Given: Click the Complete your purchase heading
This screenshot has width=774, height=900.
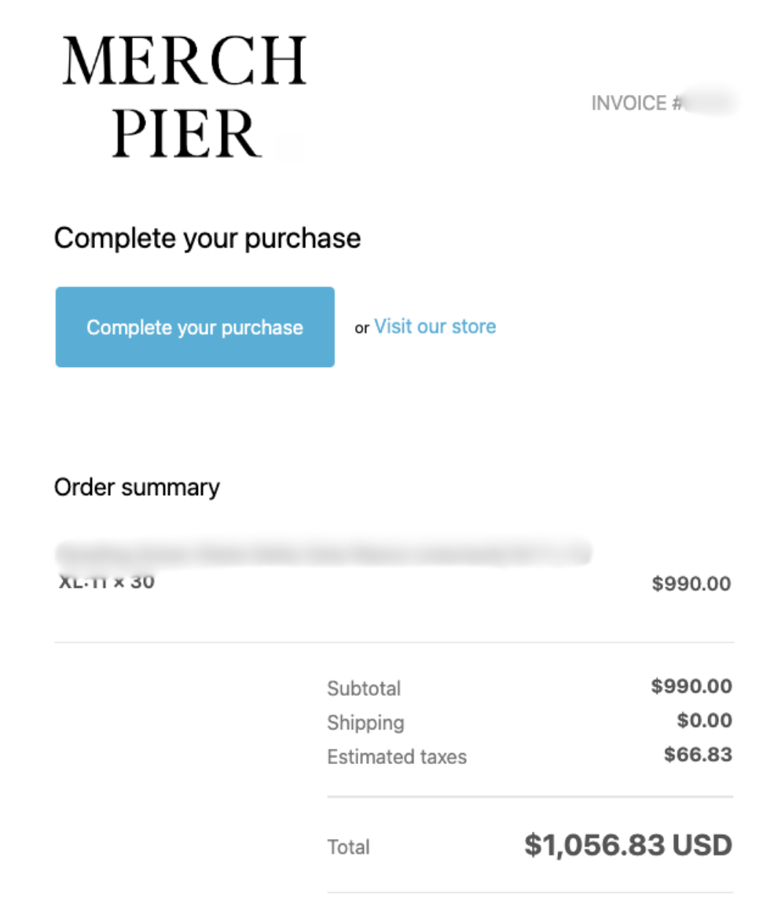Looking at the screenshot, I should (207, 238).
